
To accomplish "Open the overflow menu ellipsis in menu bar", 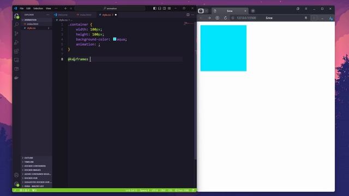I will point(56,9).
